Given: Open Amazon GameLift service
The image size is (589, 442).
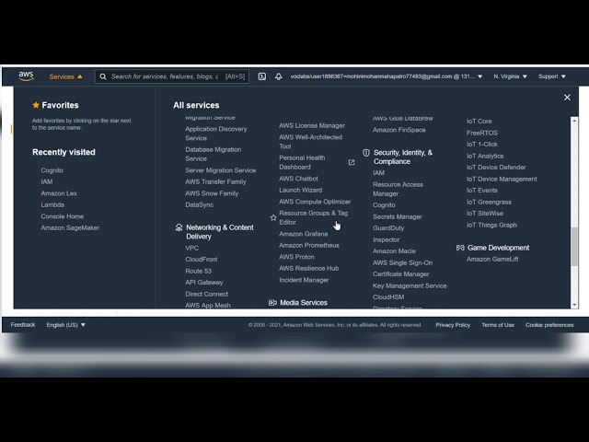Looking at the screenshot, I should click(x=492, y=260).
